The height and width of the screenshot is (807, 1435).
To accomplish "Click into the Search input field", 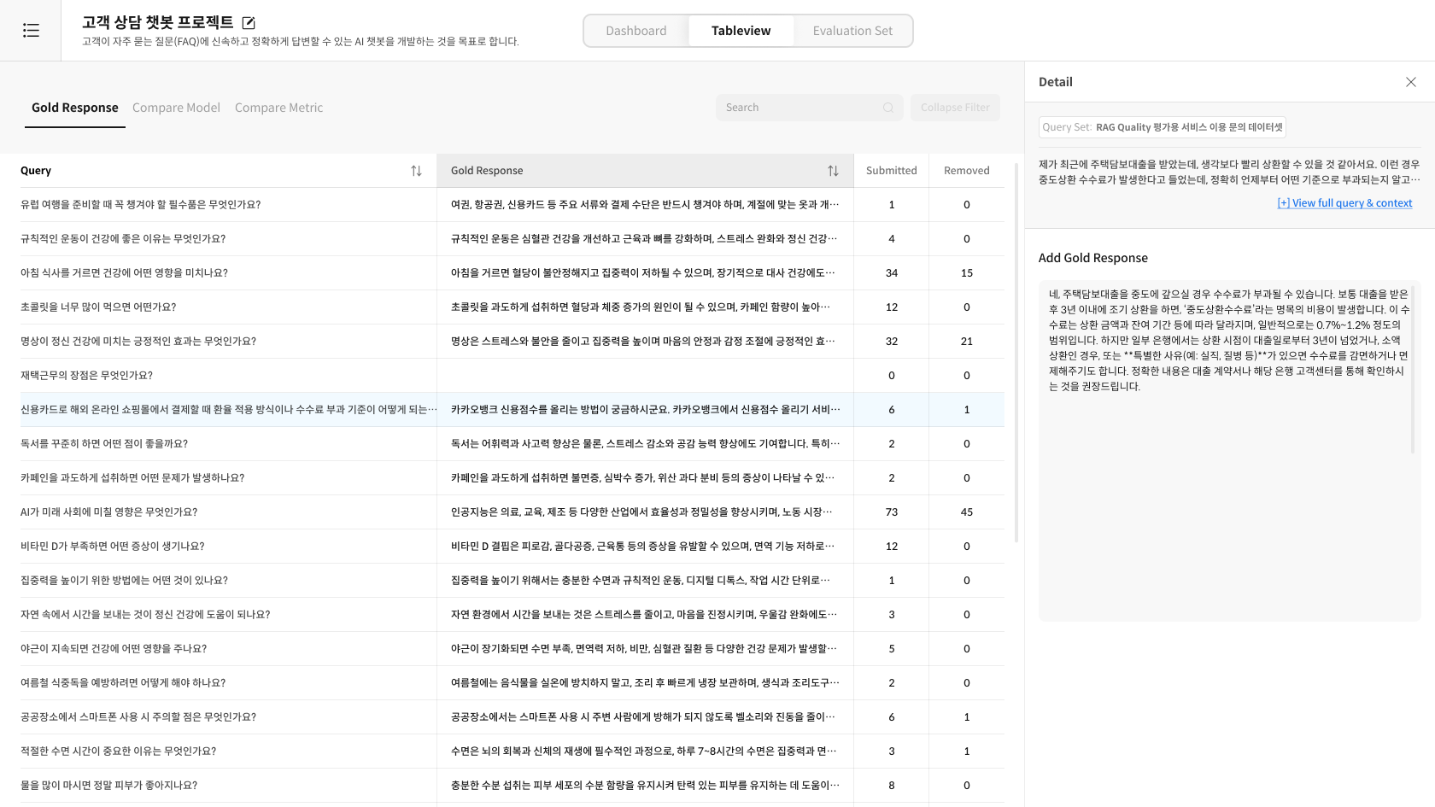I will click(x=799, y=108).
